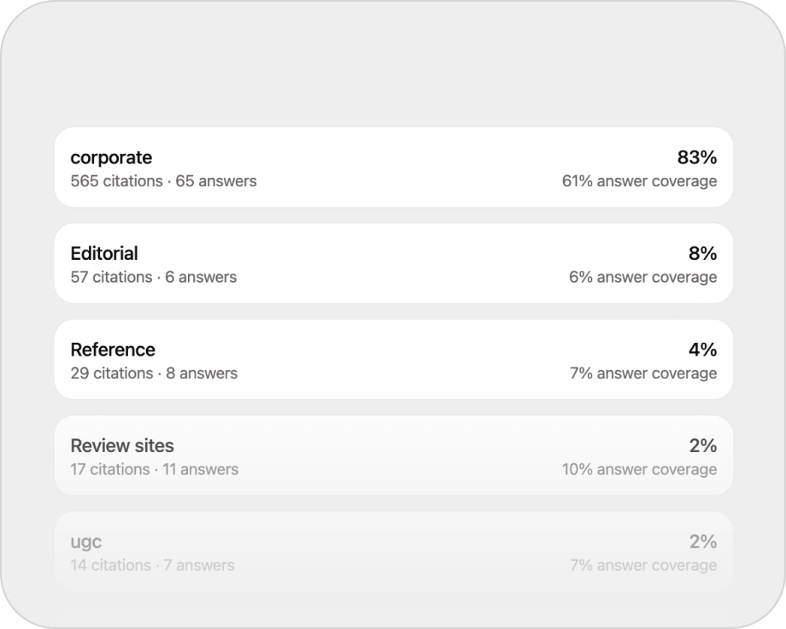The image size is (786, 629).
Task: Click '565 citations · 65 answers' text
Action: pos(163,181)
